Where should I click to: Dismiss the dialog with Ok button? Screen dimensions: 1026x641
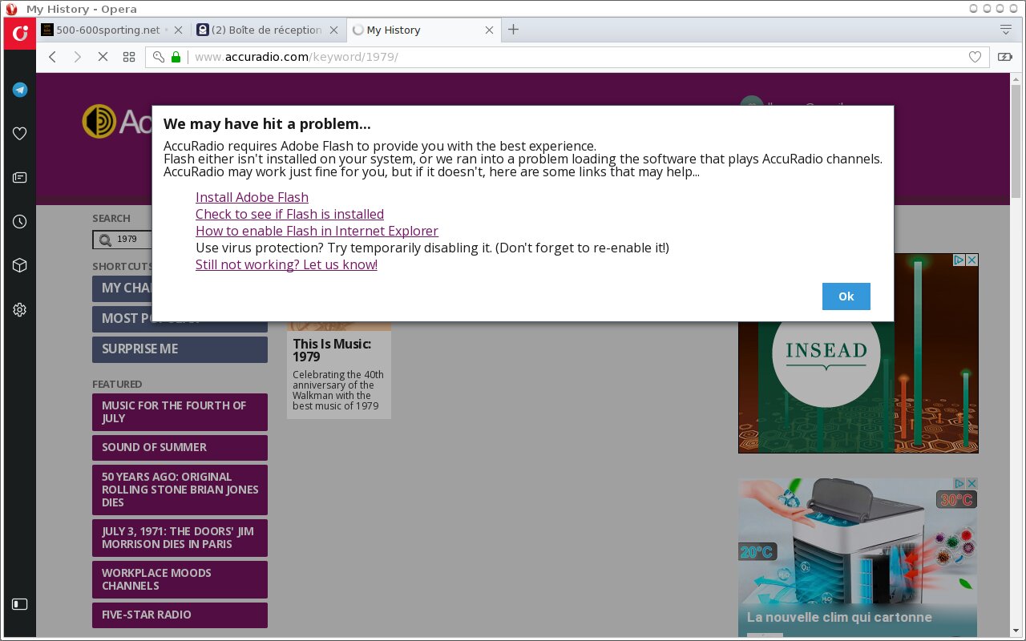[846, 296]
